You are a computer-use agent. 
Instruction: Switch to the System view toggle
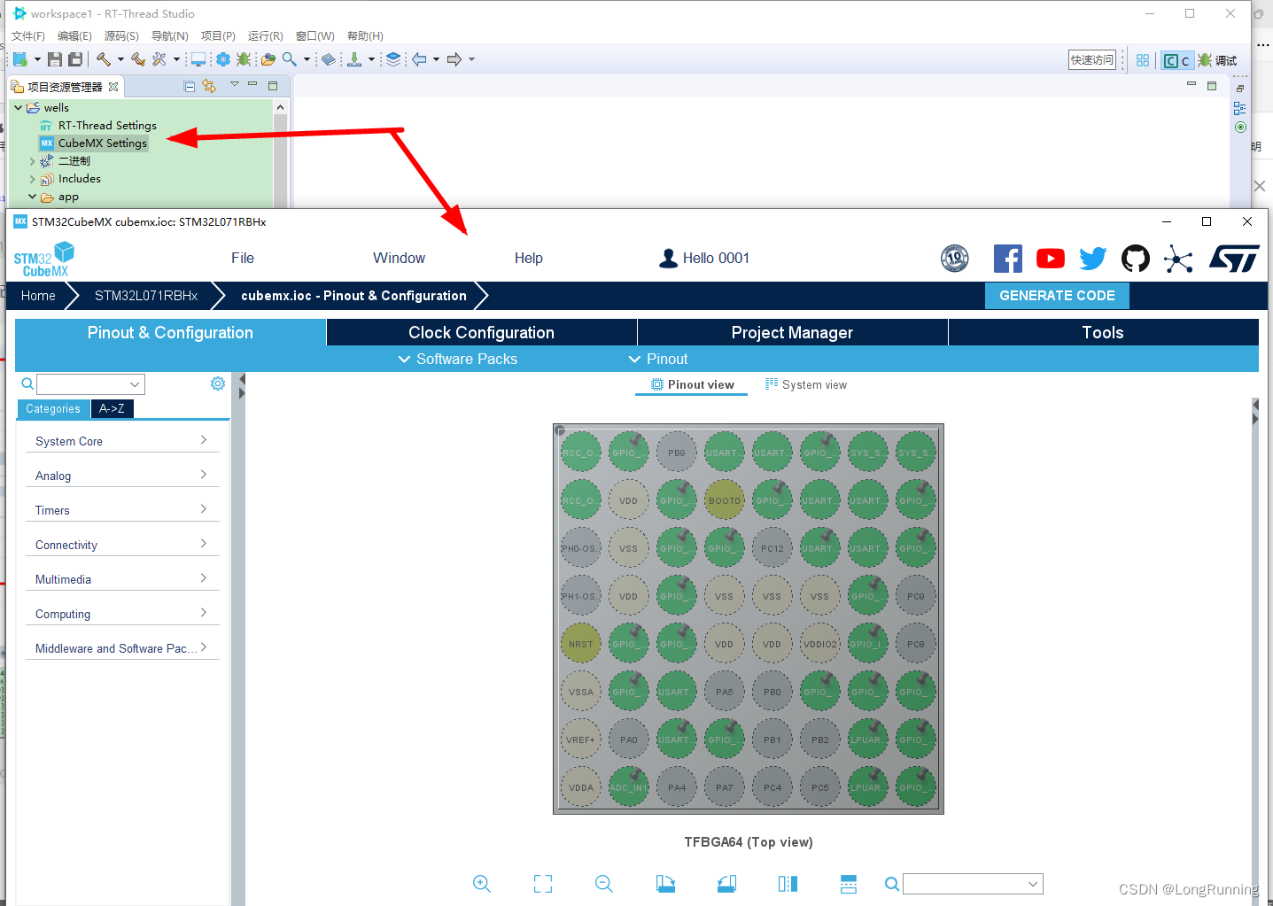(805, 384)
